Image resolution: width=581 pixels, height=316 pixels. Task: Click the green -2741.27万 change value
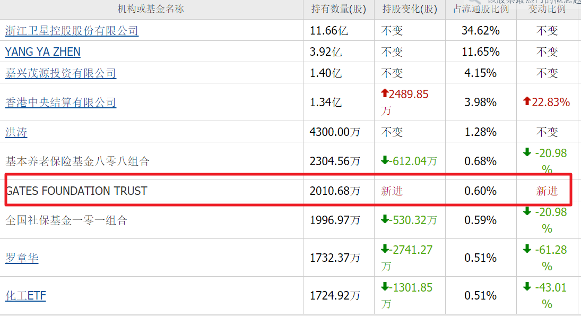pos(406,258)
